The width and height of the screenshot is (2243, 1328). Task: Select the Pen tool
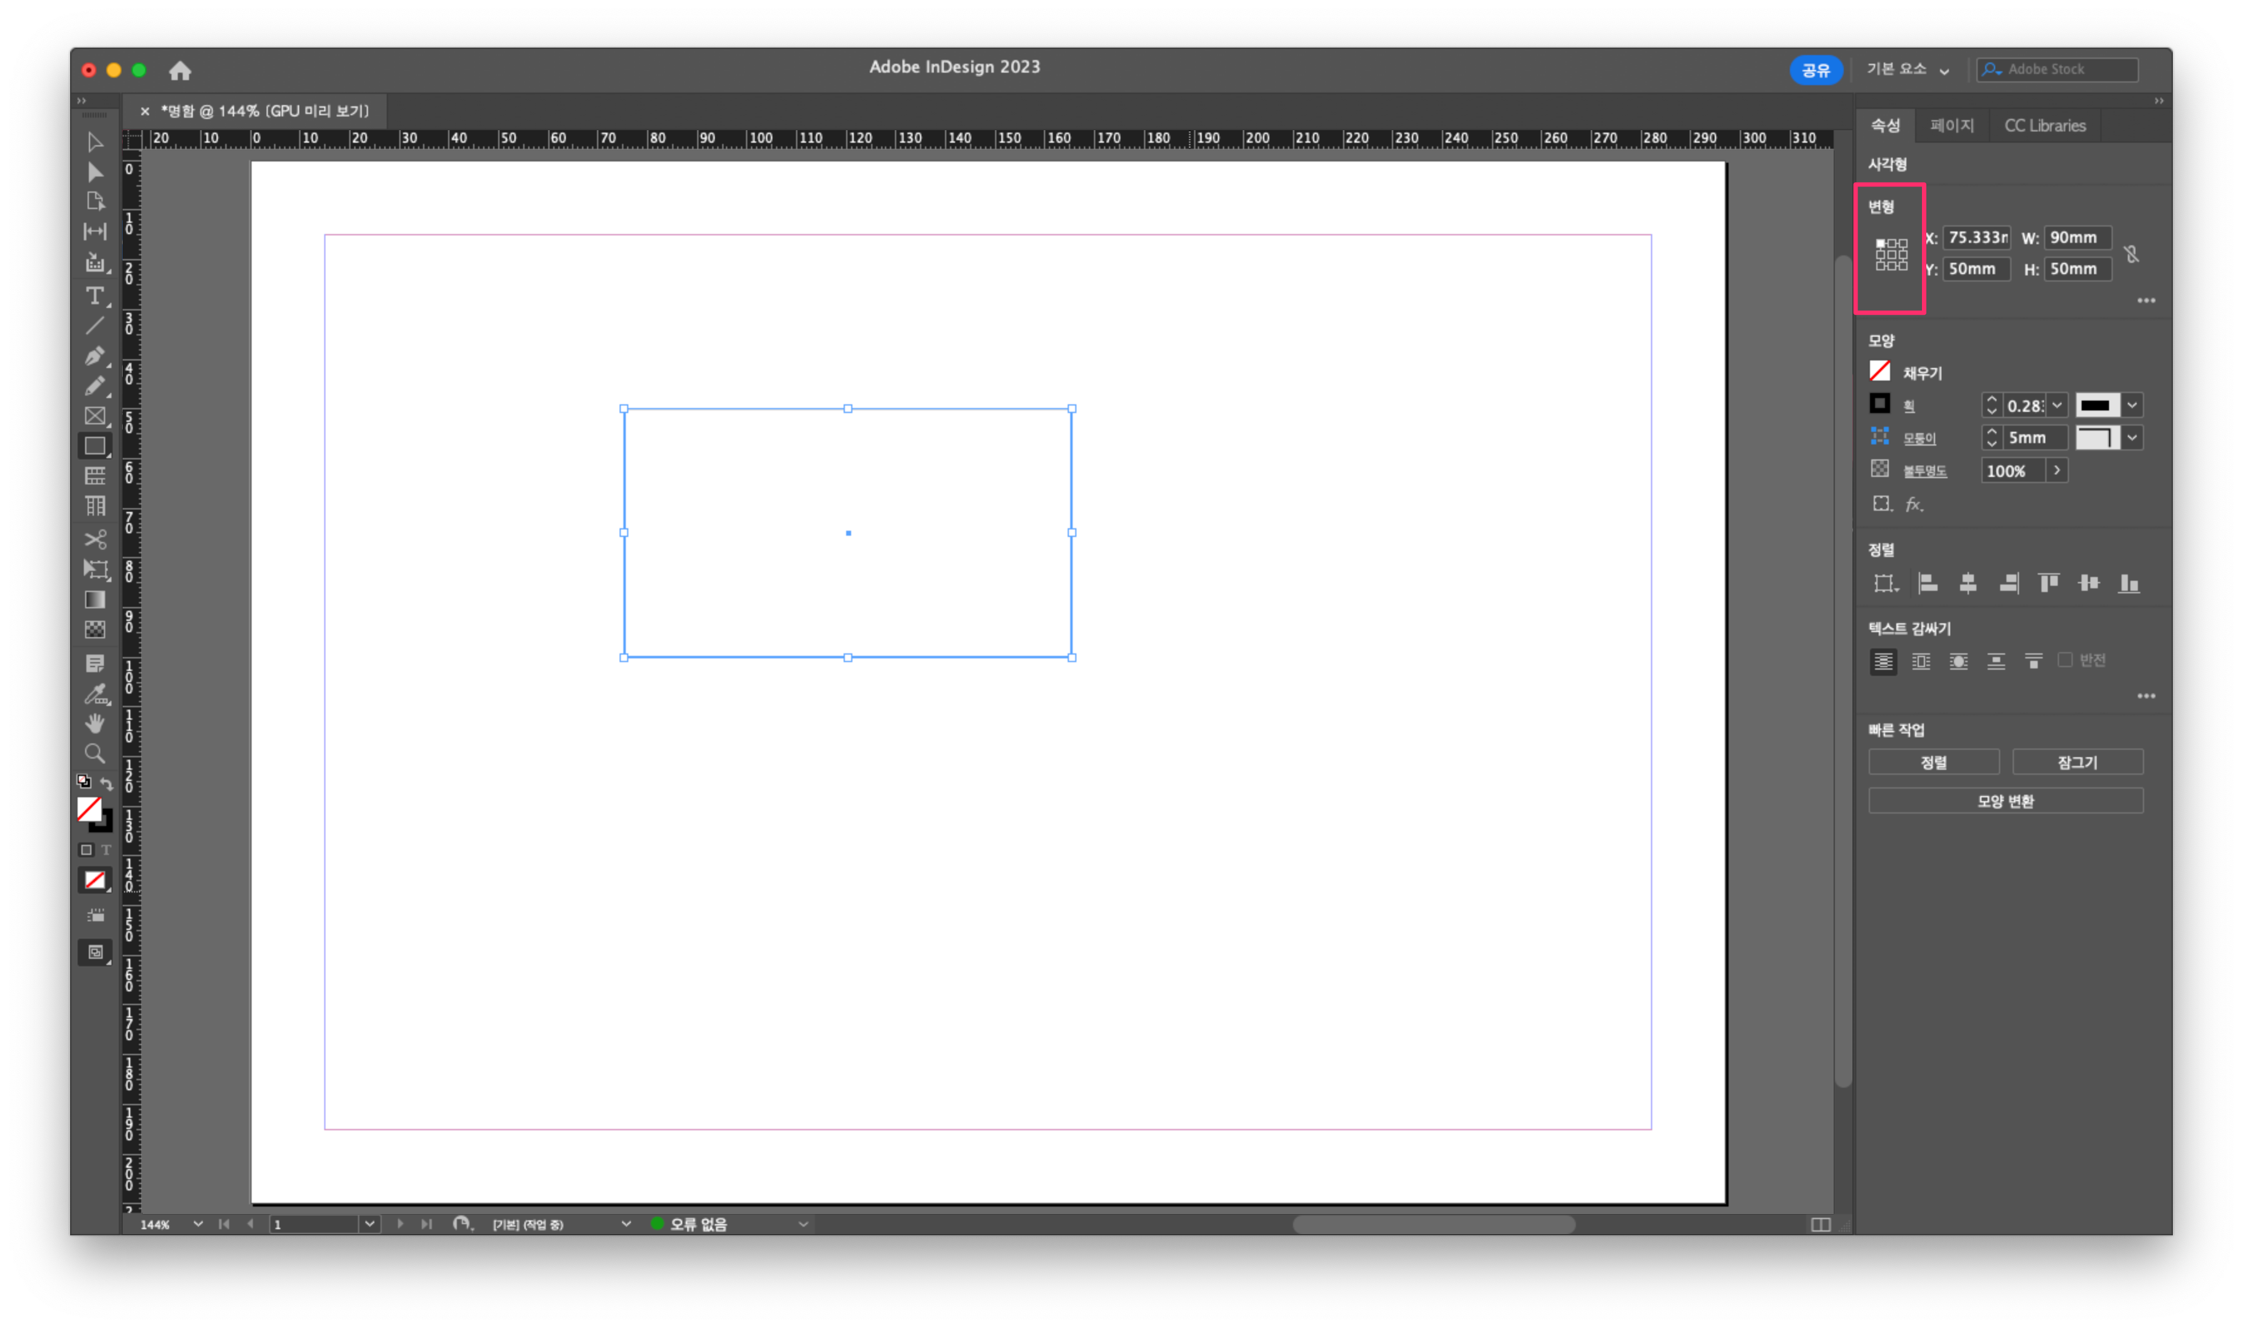click(95, 356)
